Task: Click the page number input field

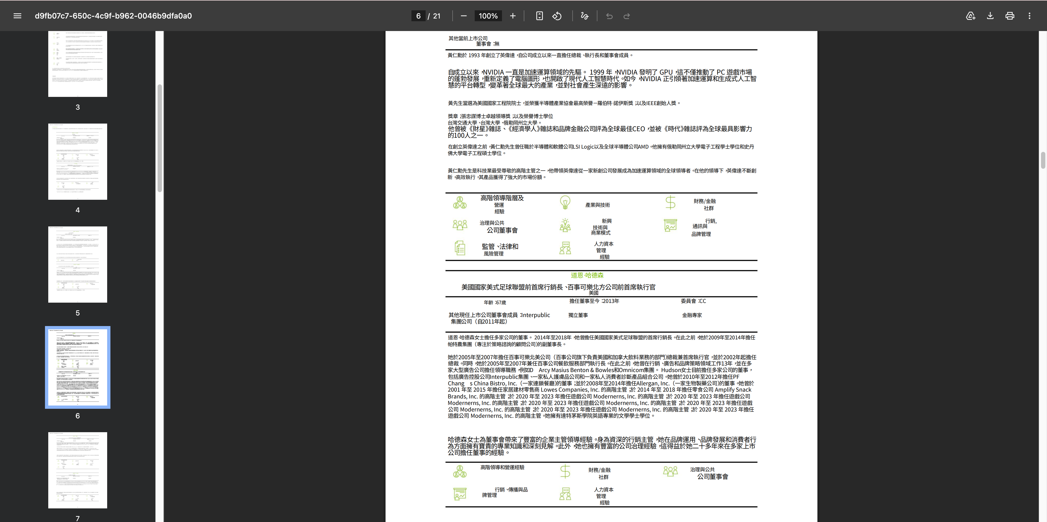Action: [418, 16]
